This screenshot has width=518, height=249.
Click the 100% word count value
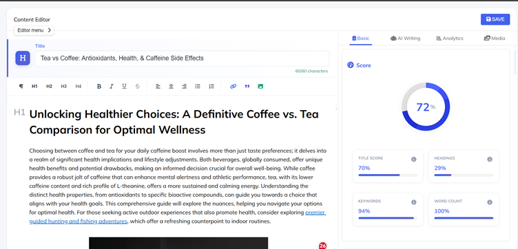[442, 210]
